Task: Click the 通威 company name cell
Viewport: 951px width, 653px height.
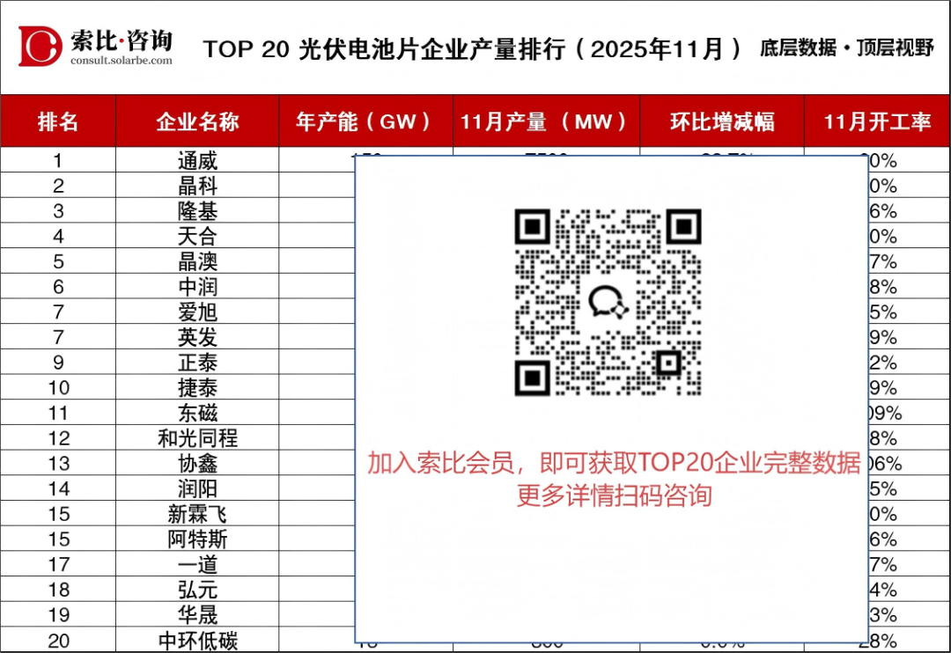Action: pos(197,161)
